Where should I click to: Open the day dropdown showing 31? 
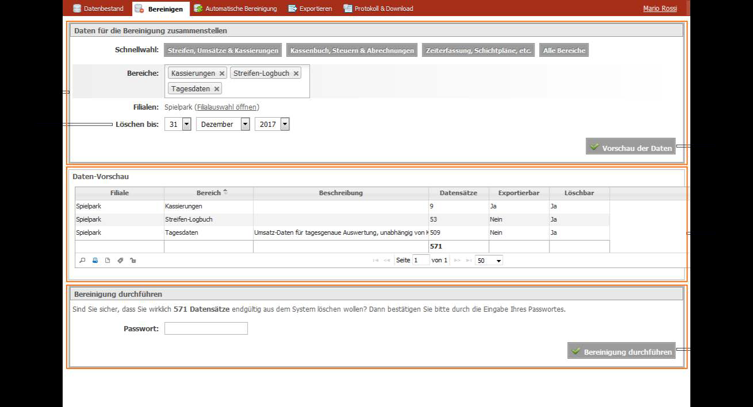coord(178,124)
